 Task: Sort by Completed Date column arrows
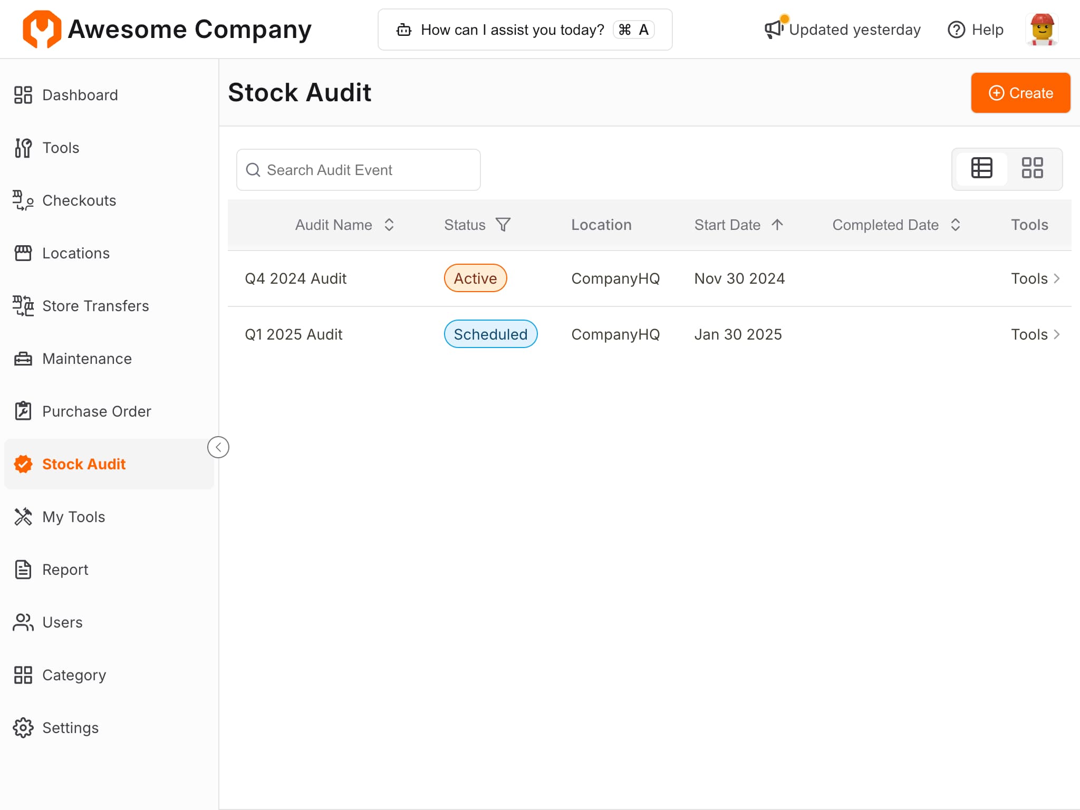(x=956, y=225)
